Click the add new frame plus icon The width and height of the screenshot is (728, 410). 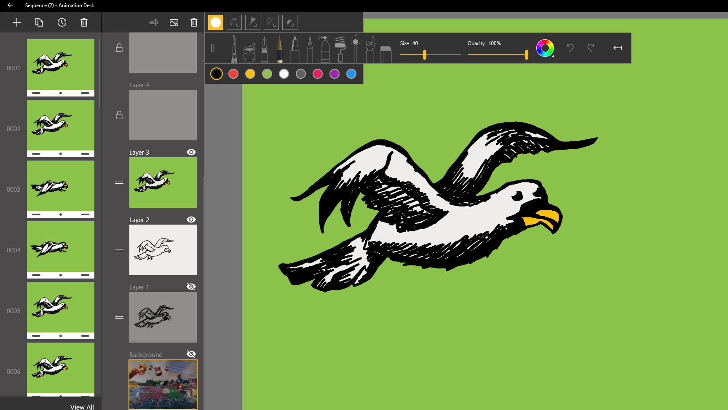[x=17, y=22]
